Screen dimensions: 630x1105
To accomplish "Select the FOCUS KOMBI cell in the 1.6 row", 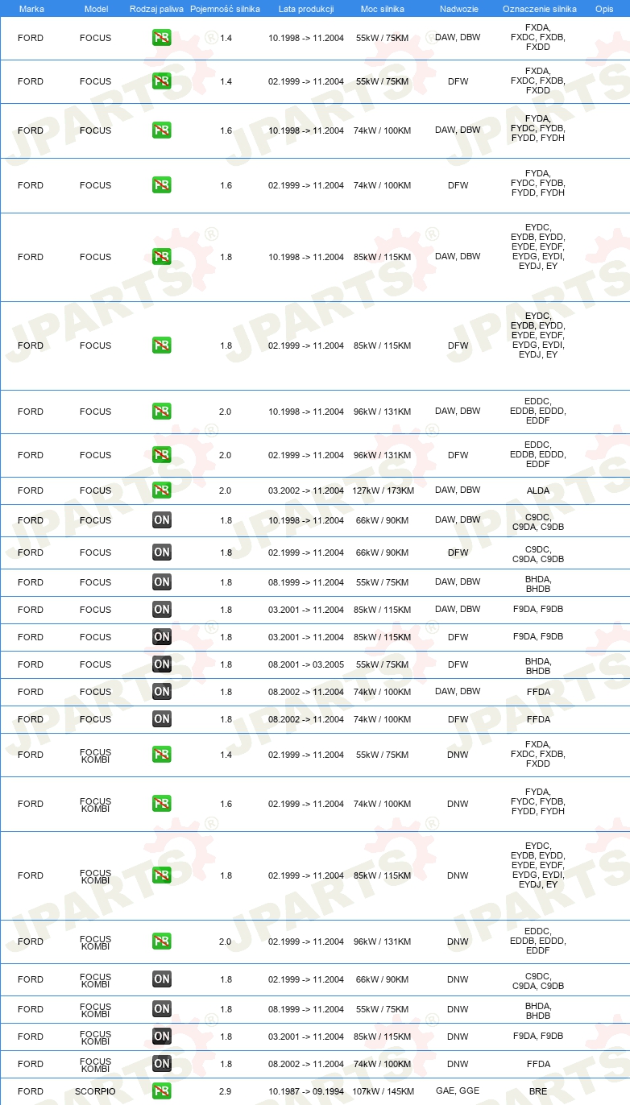I will pos(96,804).
